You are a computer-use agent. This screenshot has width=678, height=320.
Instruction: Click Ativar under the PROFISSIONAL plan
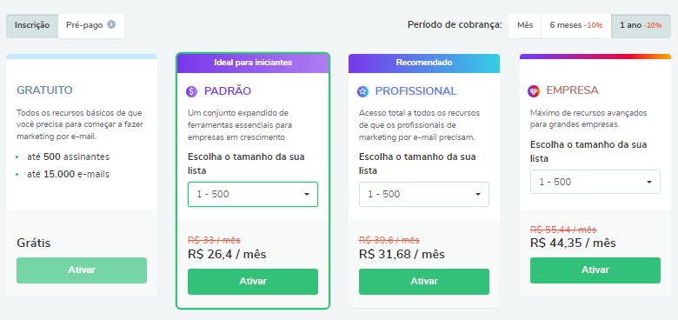click(424, 282)
